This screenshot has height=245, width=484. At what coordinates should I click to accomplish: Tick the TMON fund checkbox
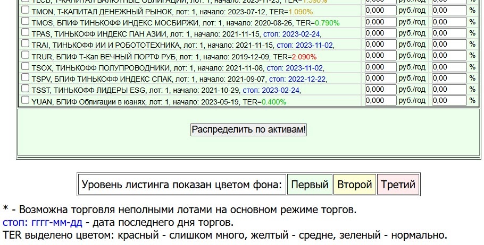click(x=26, y=10)
